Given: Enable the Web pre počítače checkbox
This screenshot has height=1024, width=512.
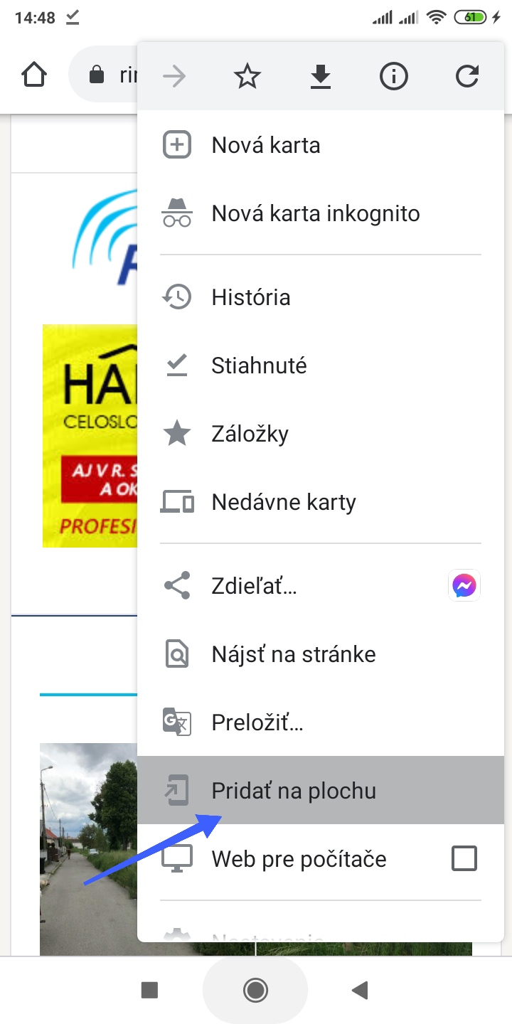Looking at the screenshot, I should click(x=464, y=859).
